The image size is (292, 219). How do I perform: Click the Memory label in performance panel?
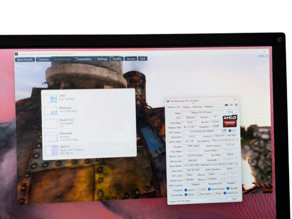65,108
